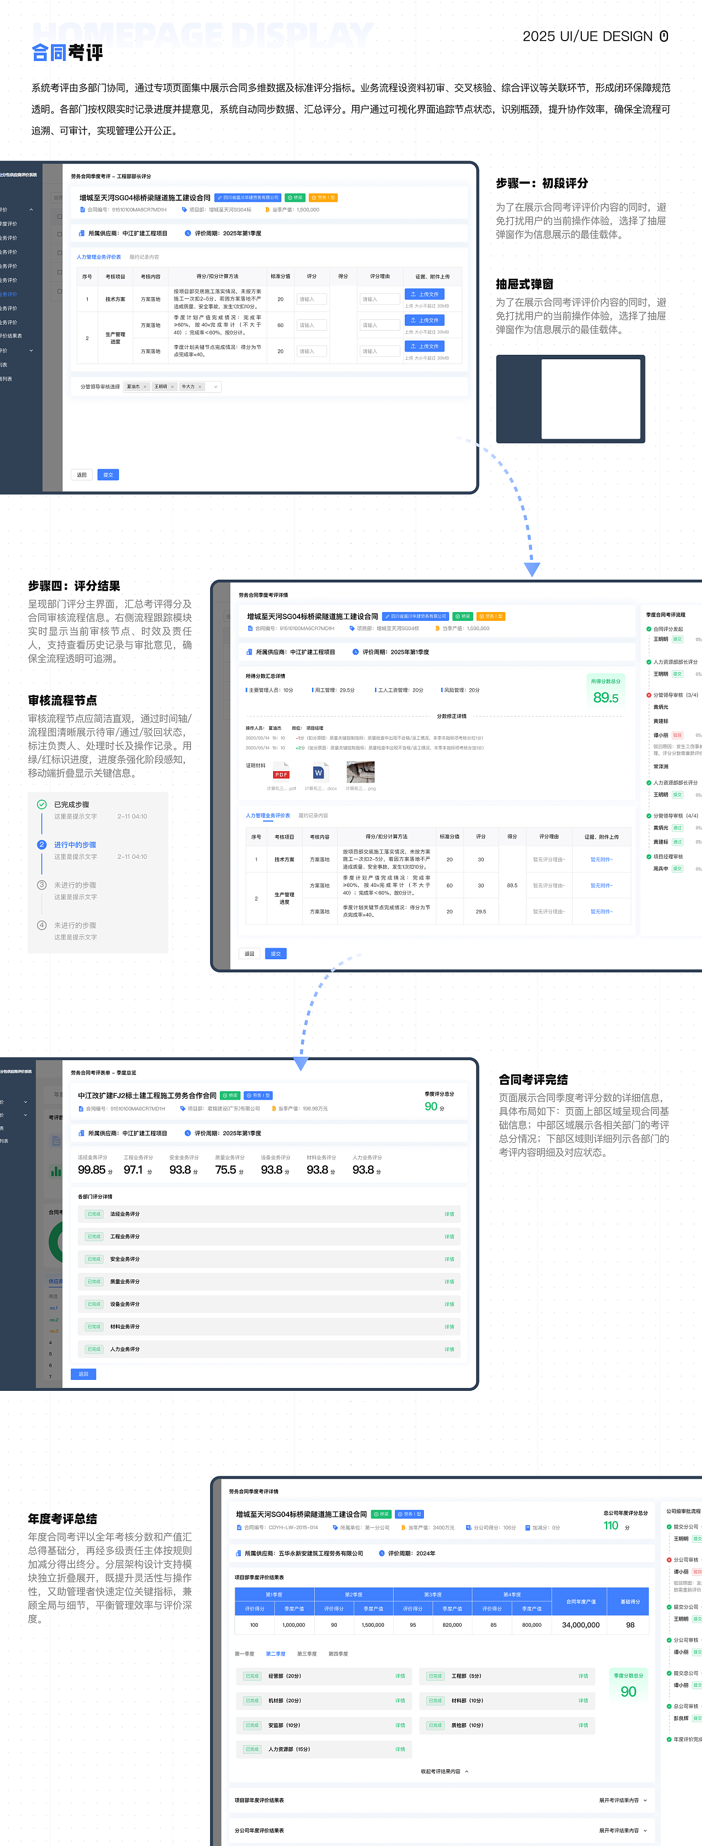Click upload icon in 60-point row's 上传文件
Screen dimensions: 702x1846
click(414, 320)
